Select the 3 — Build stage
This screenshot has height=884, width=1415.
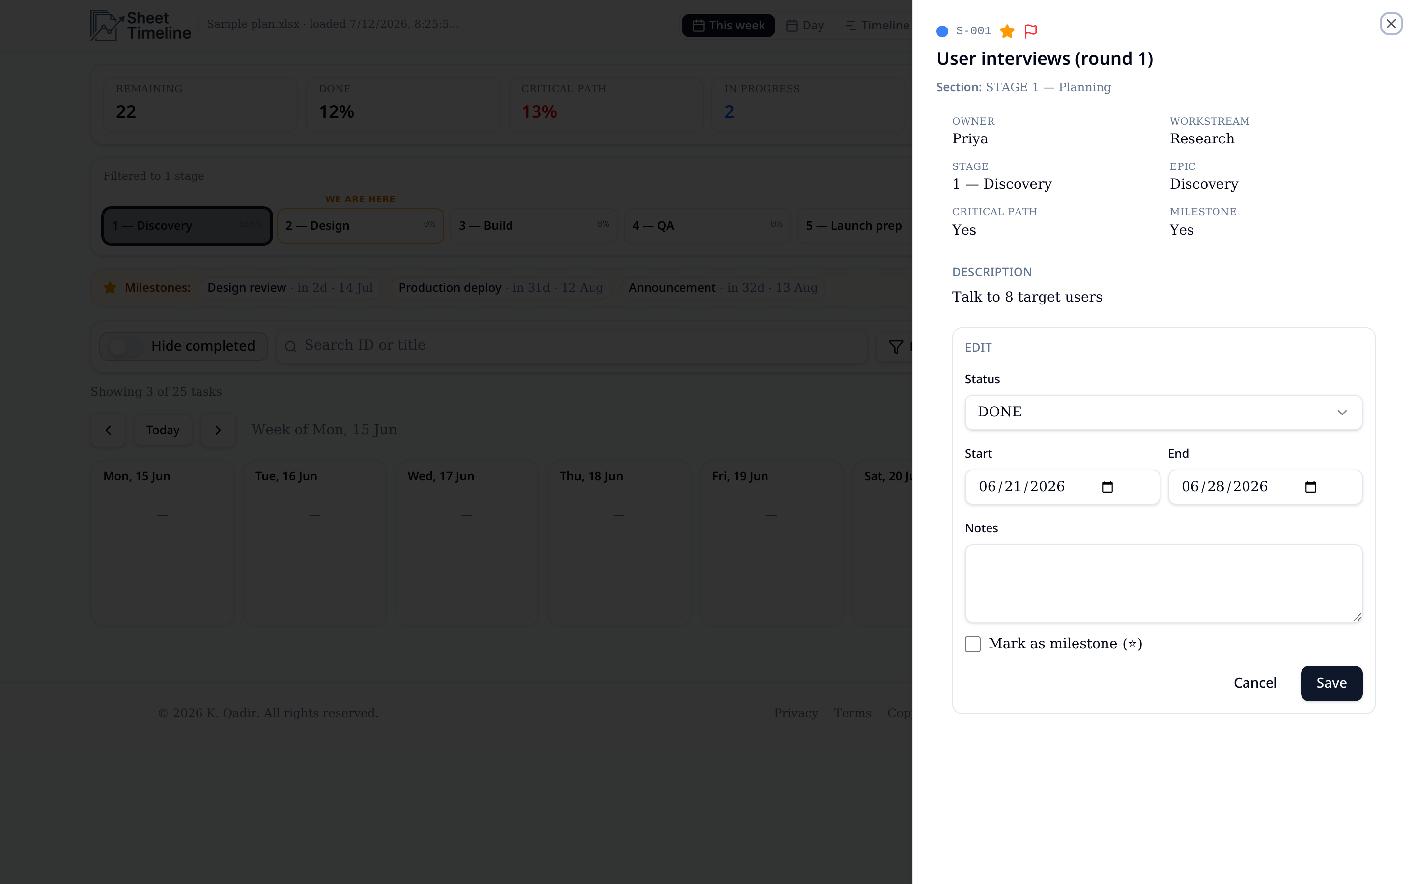[534, 226]
